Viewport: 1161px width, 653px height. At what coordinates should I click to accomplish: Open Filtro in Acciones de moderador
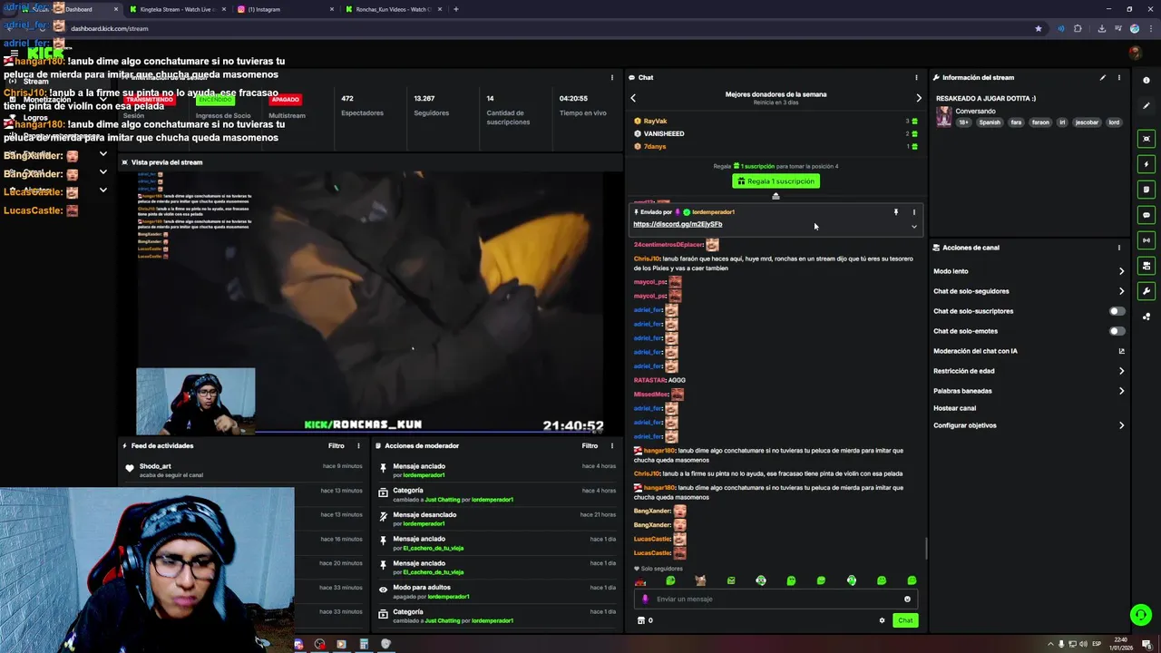click(x=590, y=445)
